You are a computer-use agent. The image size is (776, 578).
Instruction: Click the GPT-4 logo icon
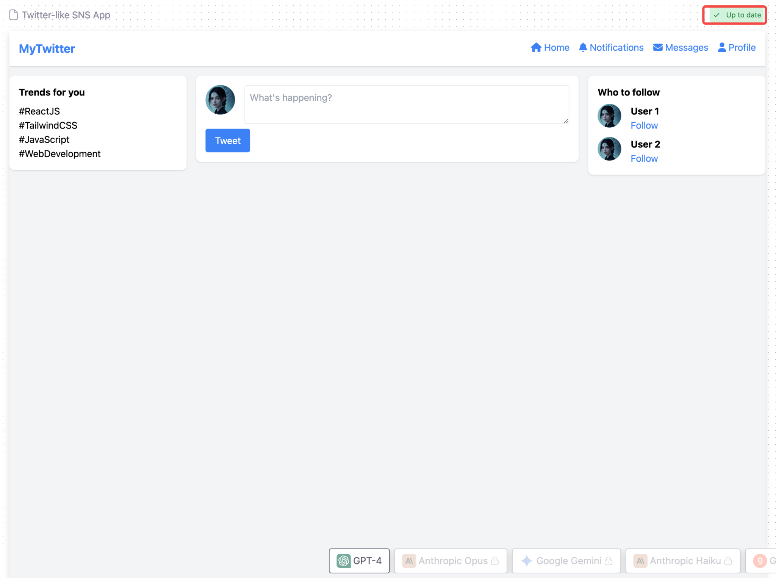(343, 561)
